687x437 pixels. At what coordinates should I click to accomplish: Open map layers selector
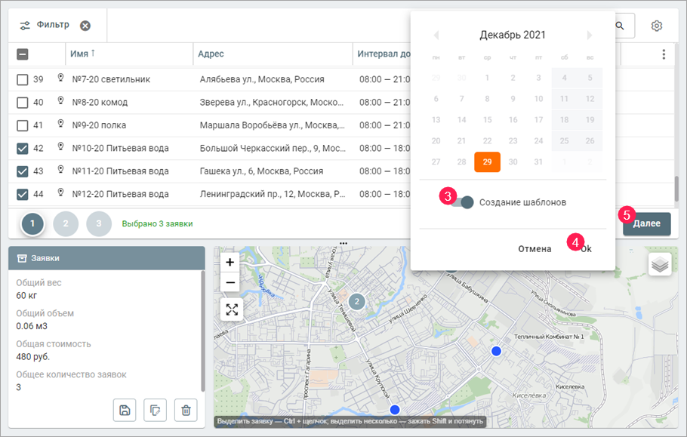pos(660,264)
